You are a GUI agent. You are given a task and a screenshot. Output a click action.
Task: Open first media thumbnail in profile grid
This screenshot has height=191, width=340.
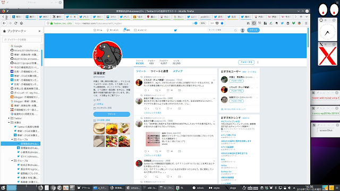pos(99,128)
